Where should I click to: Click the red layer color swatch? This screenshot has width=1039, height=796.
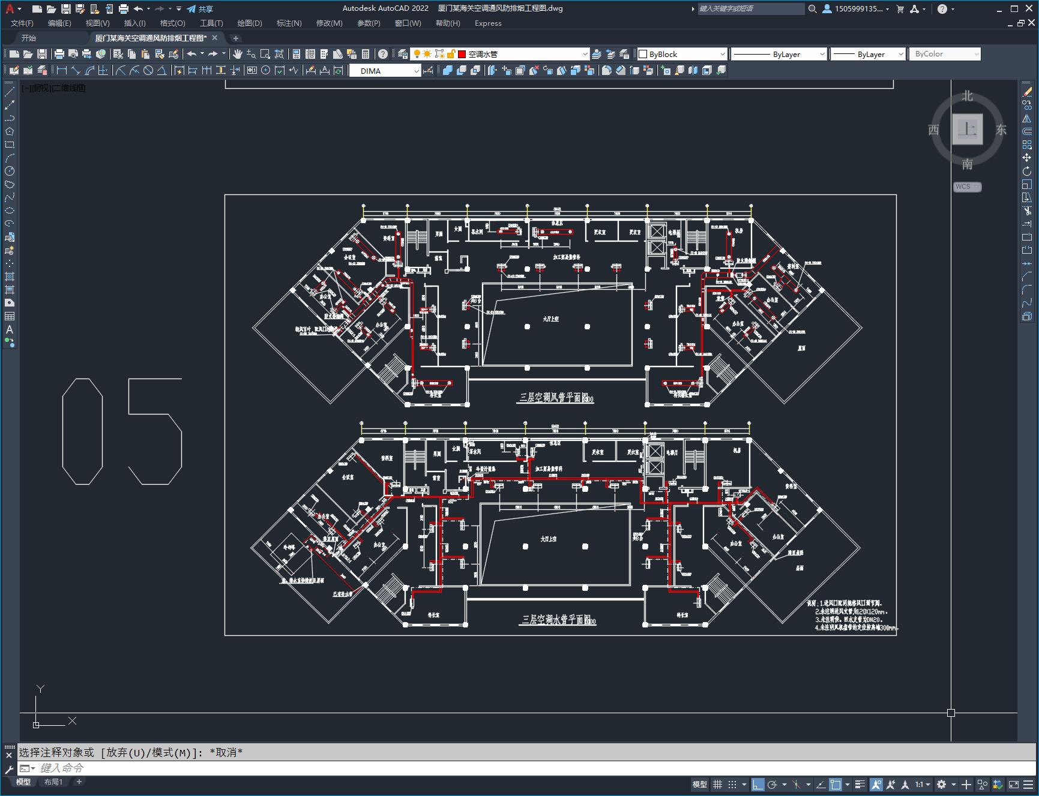click(462, 54)
